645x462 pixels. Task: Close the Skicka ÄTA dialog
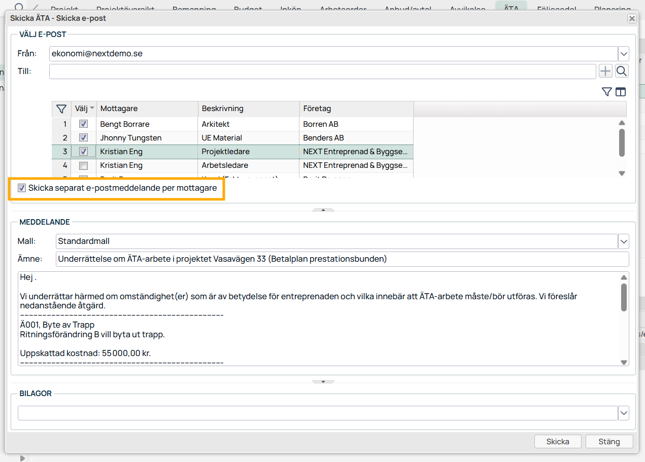pos(632,18)
